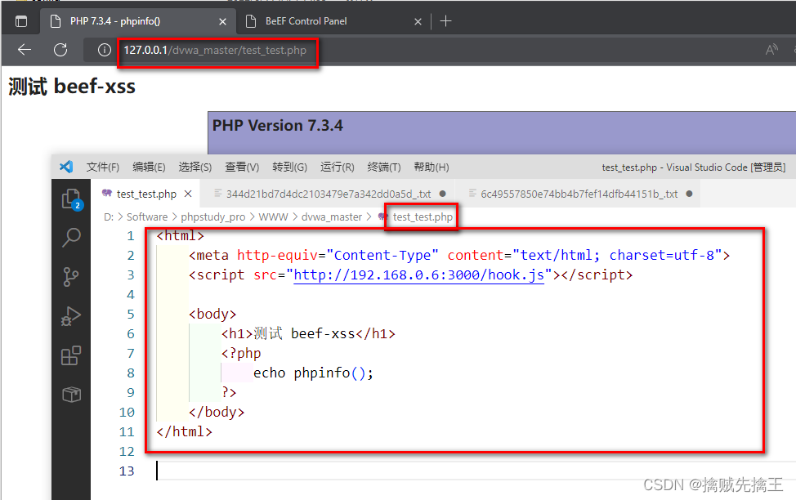Click the D: breadcrumb
The width and height of the screenshot is (796, 500).
tap(109, 217)
